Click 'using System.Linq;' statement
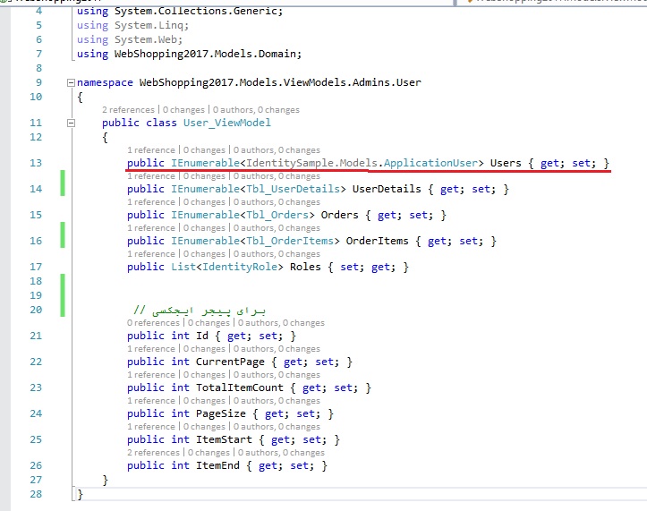The width and height of the screenshot is (647, 511). (x=132, y=26)
